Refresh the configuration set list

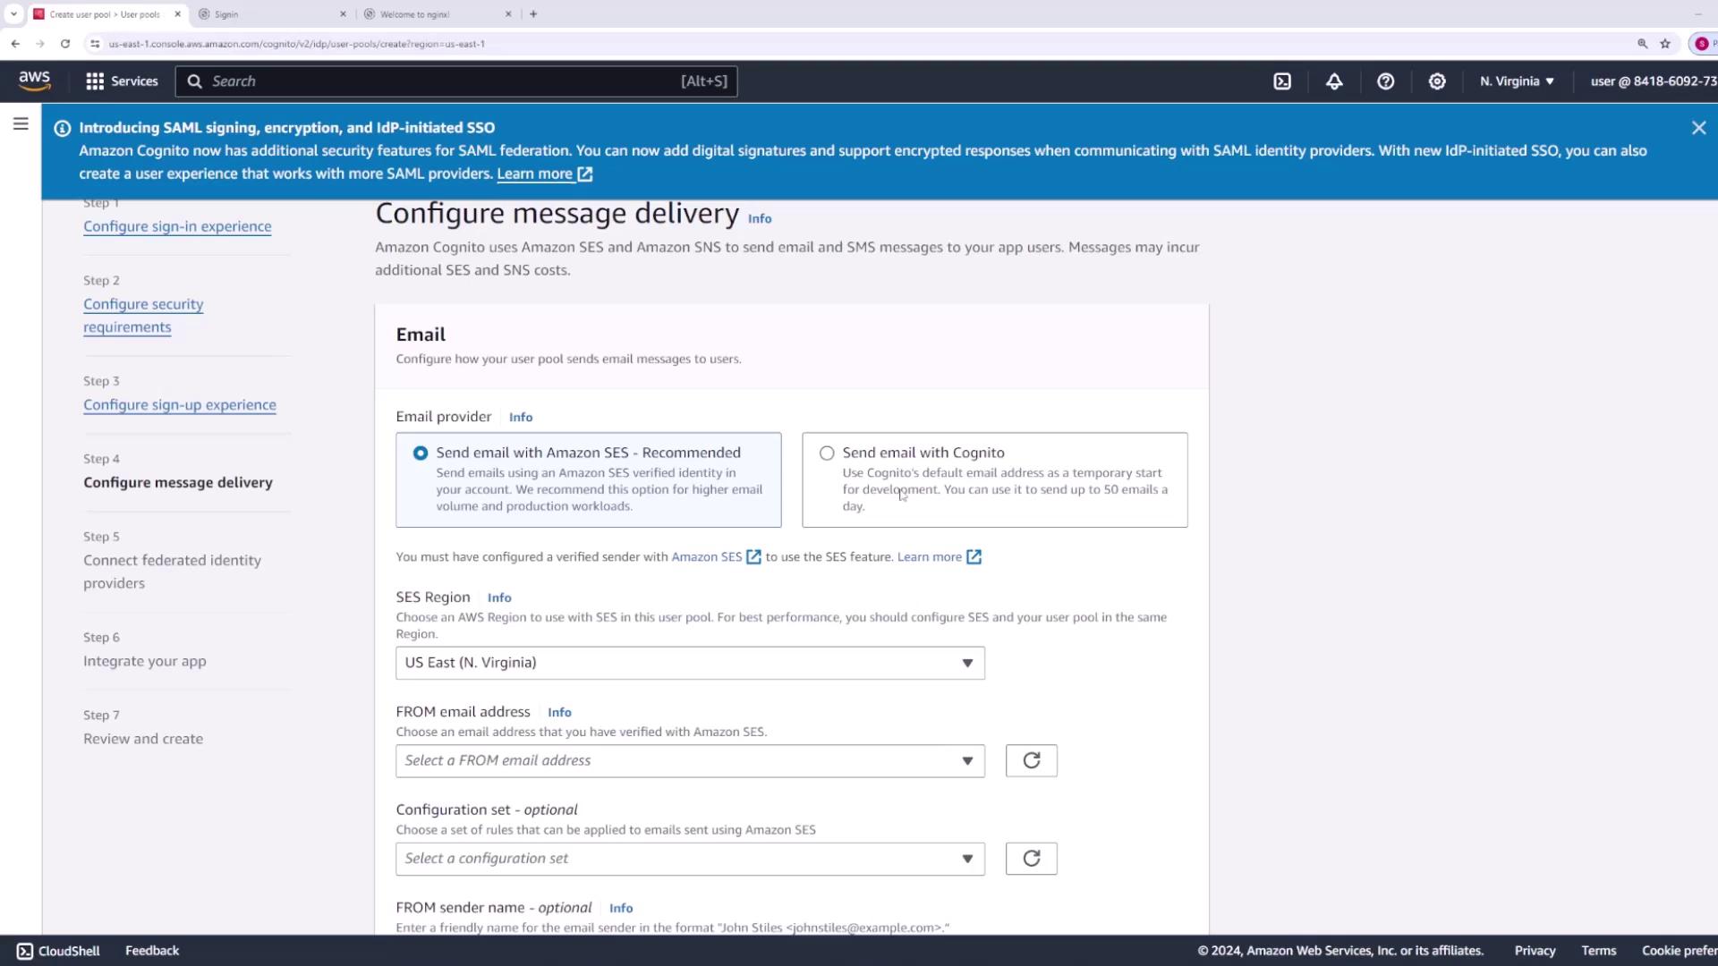1031,859
